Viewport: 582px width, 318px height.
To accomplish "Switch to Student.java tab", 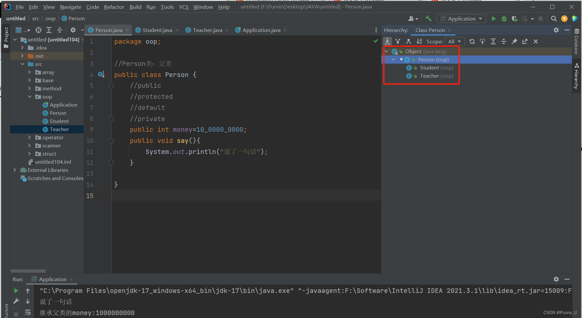I will (157, 30).
